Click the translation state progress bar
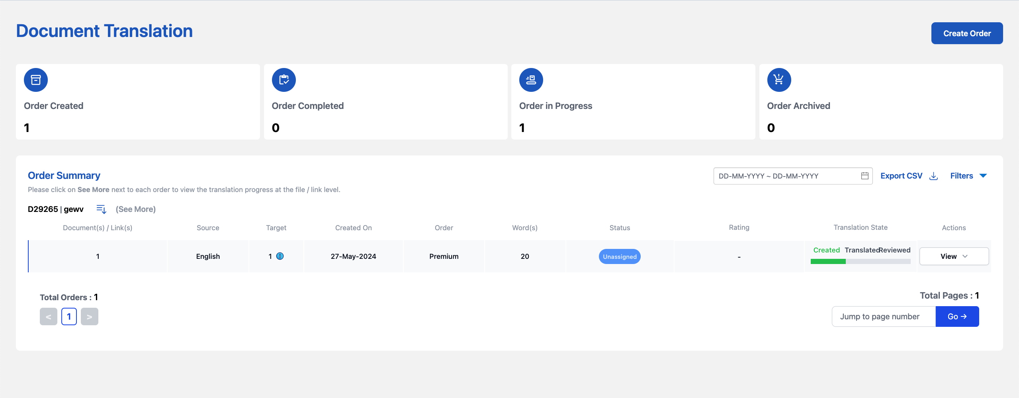Image resolution: width=1019 pixels, height=398 pixels. [x=861, y=261]
